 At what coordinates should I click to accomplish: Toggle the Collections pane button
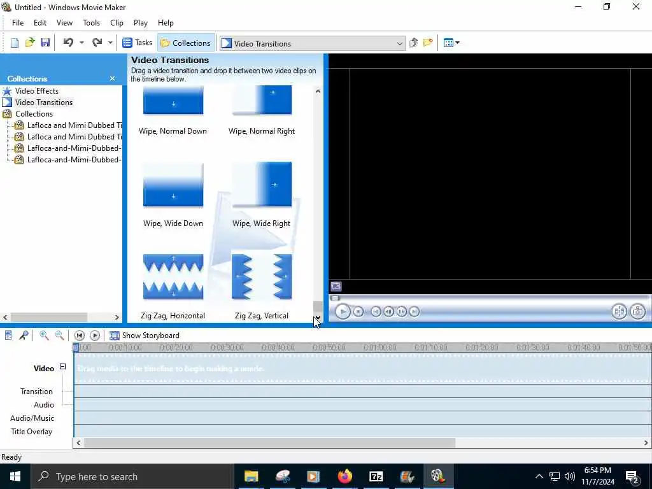[x=185, y=43]
